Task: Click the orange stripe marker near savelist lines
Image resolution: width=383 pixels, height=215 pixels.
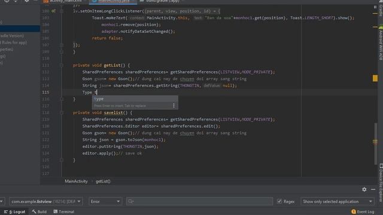Action: click(375, 142)
